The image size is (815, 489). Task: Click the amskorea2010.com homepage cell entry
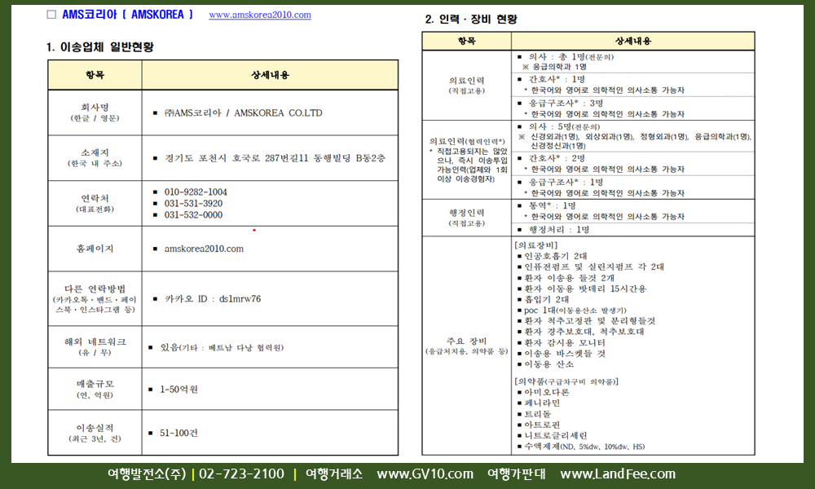pyautogui.click(x=204, y=249)
